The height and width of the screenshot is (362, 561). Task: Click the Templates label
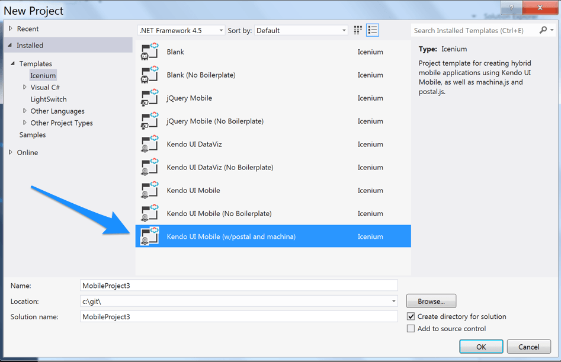point(36,63)
